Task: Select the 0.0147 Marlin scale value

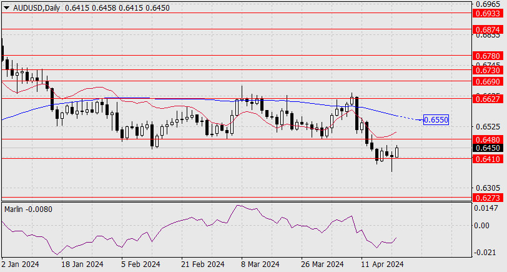Action: click(x=486, y=208)
